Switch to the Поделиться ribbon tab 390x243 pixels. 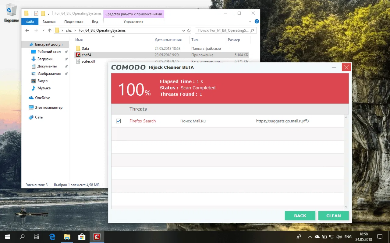click(74, 22)
